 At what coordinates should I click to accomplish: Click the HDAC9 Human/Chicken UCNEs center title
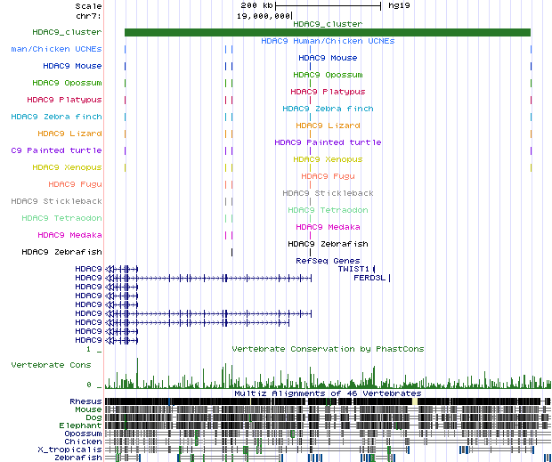pos(328,41)
